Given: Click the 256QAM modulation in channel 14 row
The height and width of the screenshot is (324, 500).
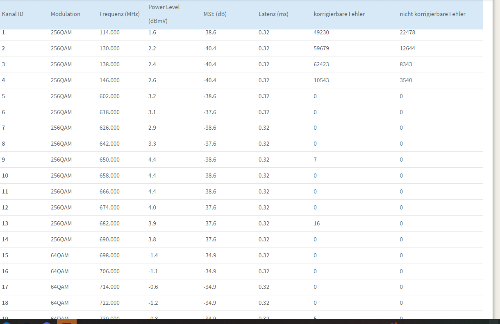Looking at the screenshot, I should pyautogui.click(x=61, y=239).
